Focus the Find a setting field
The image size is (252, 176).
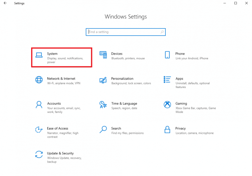[126, 32]
